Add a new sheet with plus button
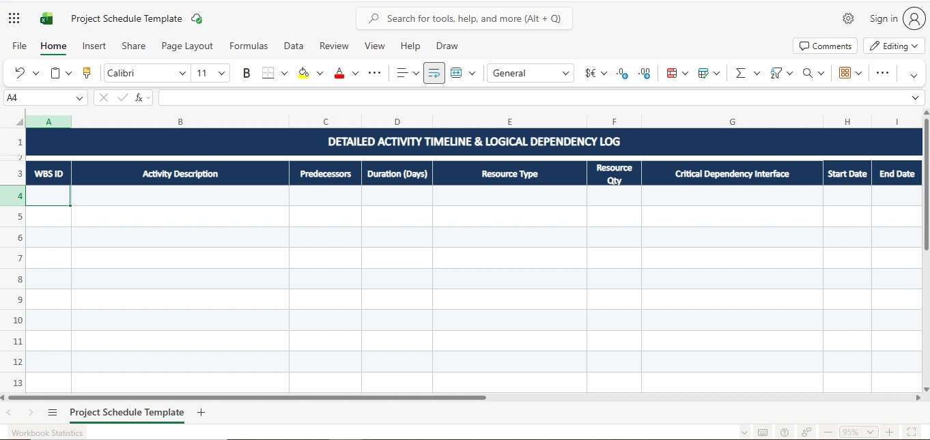Viewport: 930px width, 440px height. (201, 412)
